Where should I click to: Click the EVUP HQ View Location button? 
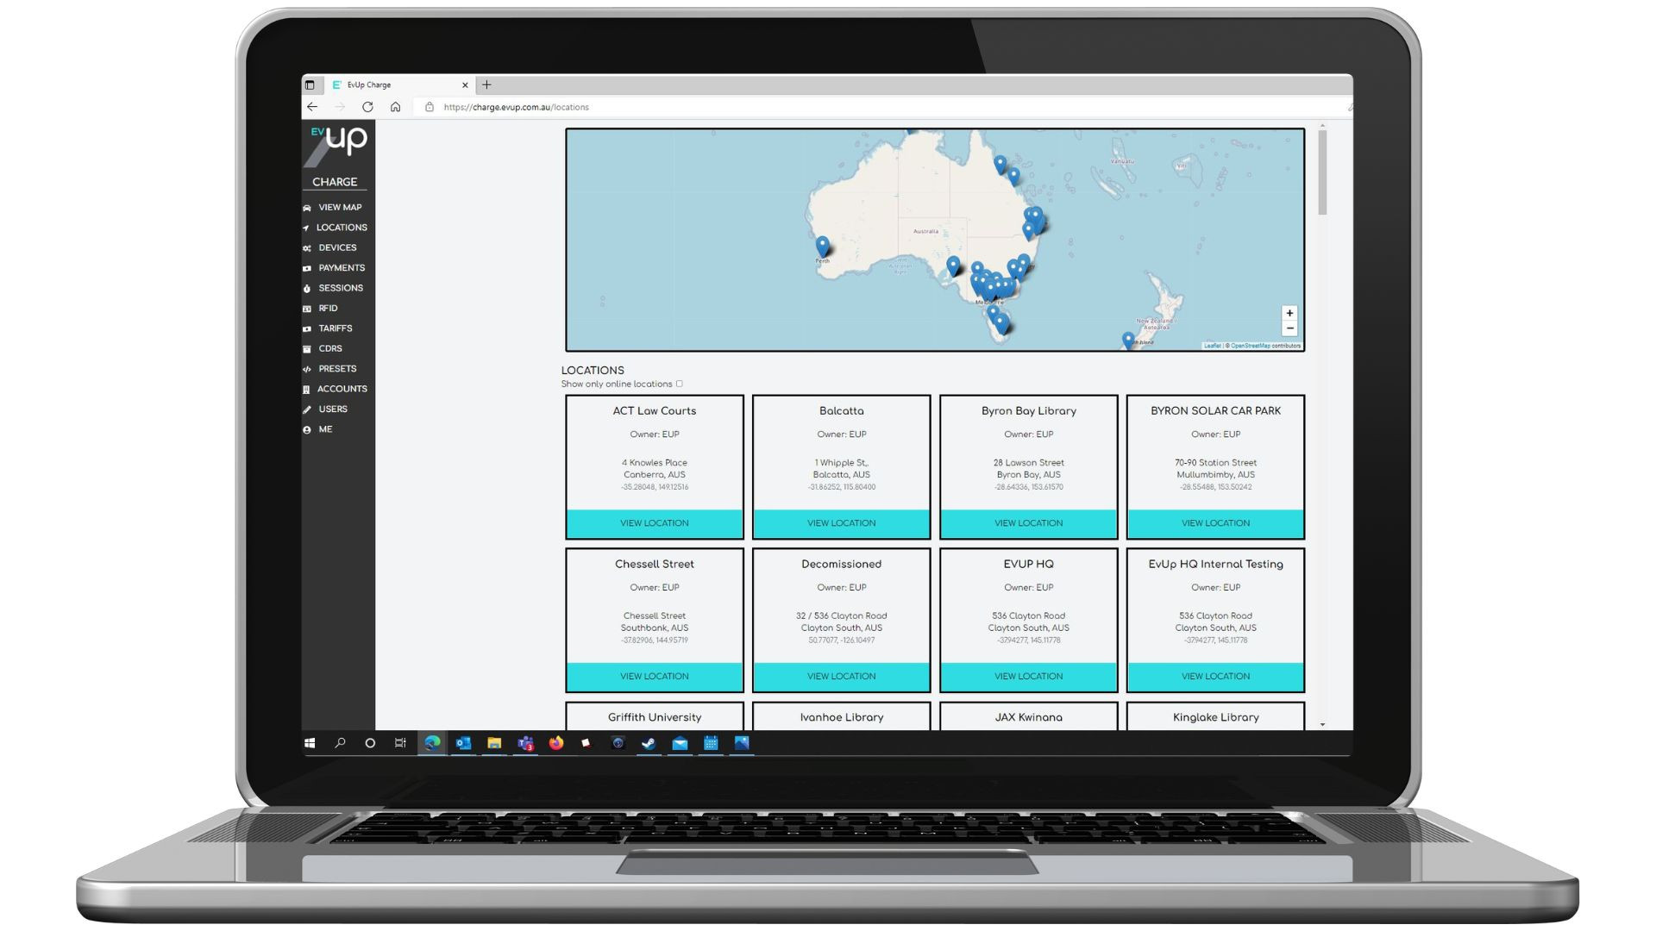click(1028, 675)
